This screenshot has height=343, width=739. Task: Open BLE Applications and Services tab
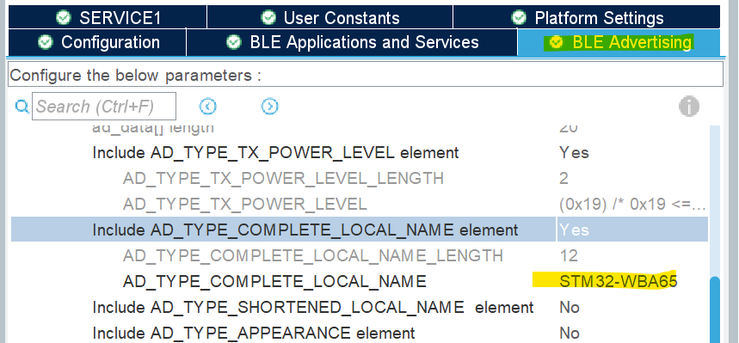tap(352, 42)
